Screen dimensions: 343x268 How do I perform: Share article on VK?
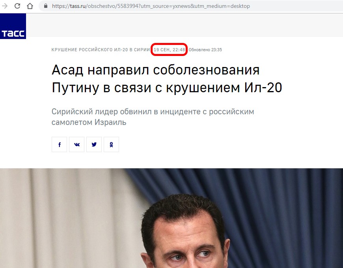pos(76,145)
